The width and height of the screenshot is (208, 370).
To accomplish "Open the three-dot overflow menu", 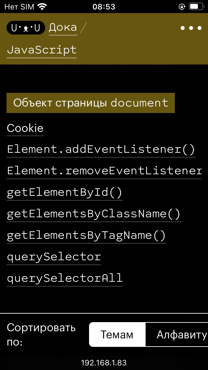I will click(191, 28).
